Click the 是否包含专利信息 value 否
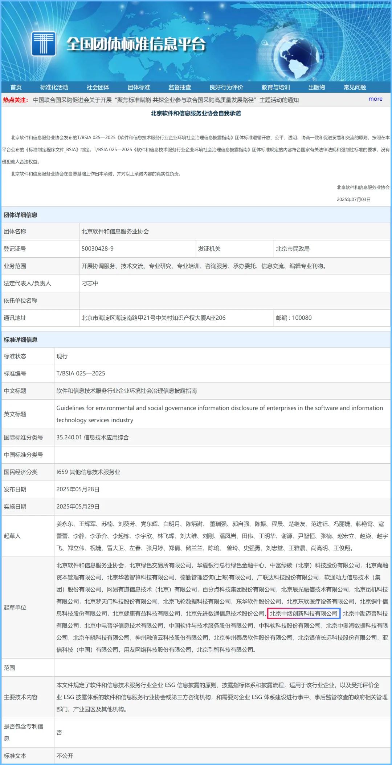392x765 pixels. coord(59,732)
